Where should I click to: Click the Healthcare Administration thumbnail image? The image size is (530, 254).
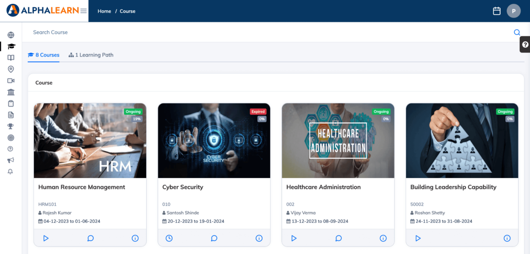(338, 141)
